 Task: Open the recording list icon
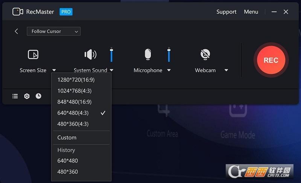tap(15, 96)
